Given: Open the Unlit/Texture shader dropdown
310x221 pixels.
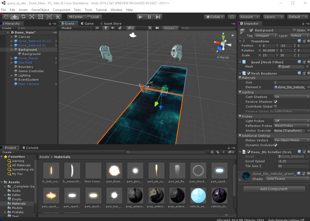Looking at the screenshot, I should click(287, 179).
